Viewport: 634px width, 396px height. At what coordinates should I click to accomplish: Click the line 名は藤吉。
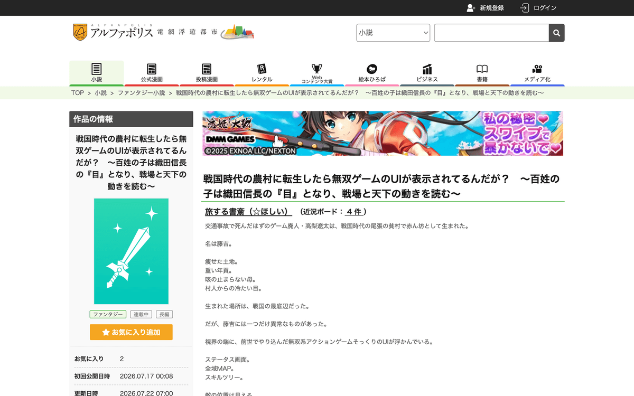218,244
